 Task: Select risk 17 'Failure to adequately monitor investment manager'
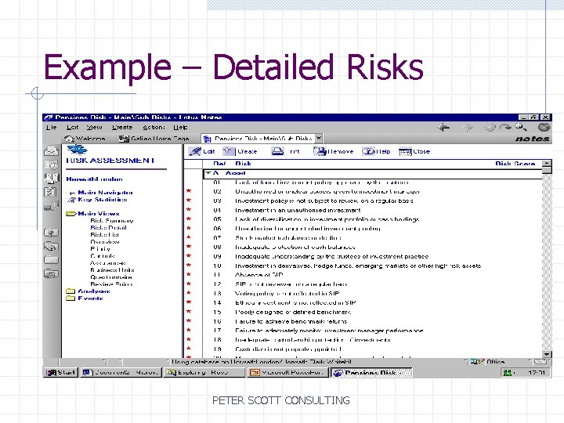(329, 331)
